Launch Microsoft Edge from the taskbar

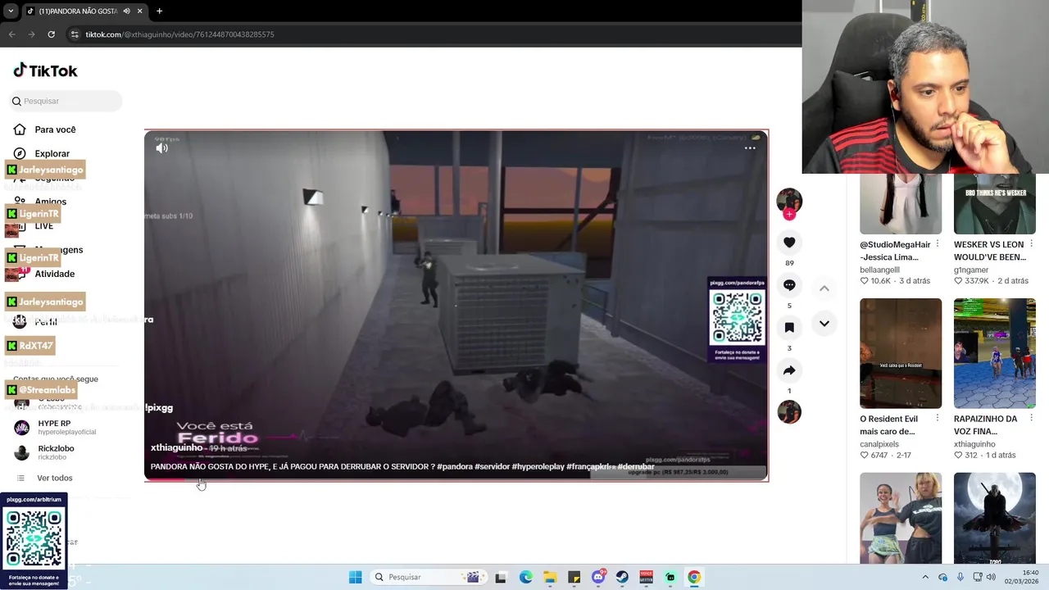click(525, 577)
